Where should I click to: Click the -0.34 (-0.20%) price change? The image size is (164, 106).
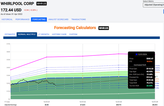[31, 10]
